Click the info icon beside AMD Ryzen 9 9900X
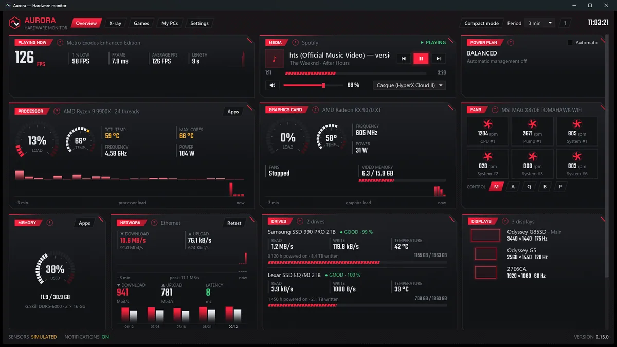617x347 pixels. coord(57,111)
